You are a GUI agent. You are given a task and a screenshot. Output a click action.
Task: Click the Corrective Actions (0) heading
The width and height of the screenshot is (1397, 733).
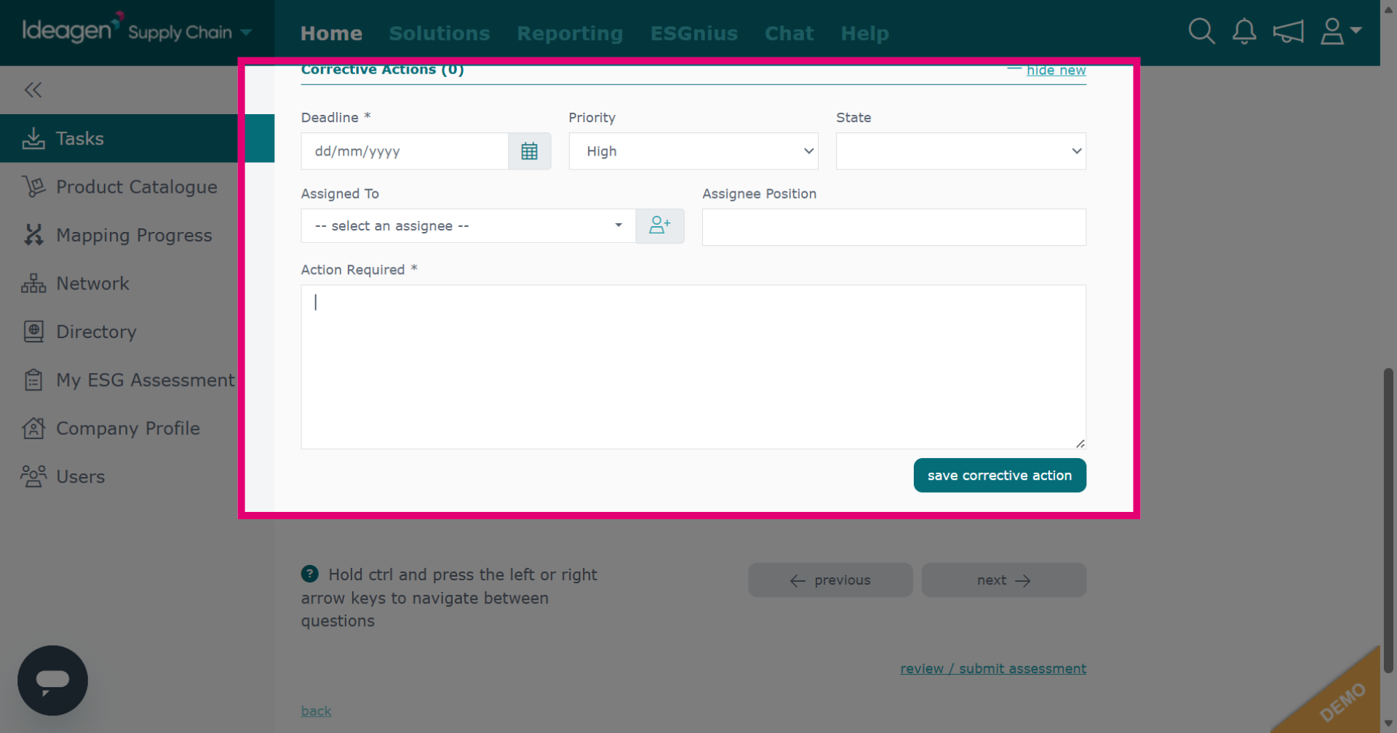pyautogui.click(x=383, y=71)
